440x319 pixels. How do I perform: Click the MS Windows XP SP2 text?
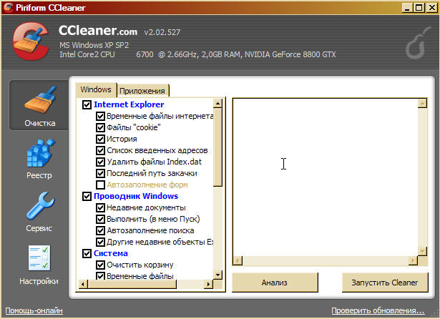[x=94, y=45]
